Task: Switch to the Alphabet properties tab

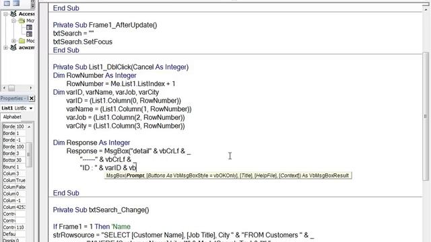Action: click(x=12, y=117)
